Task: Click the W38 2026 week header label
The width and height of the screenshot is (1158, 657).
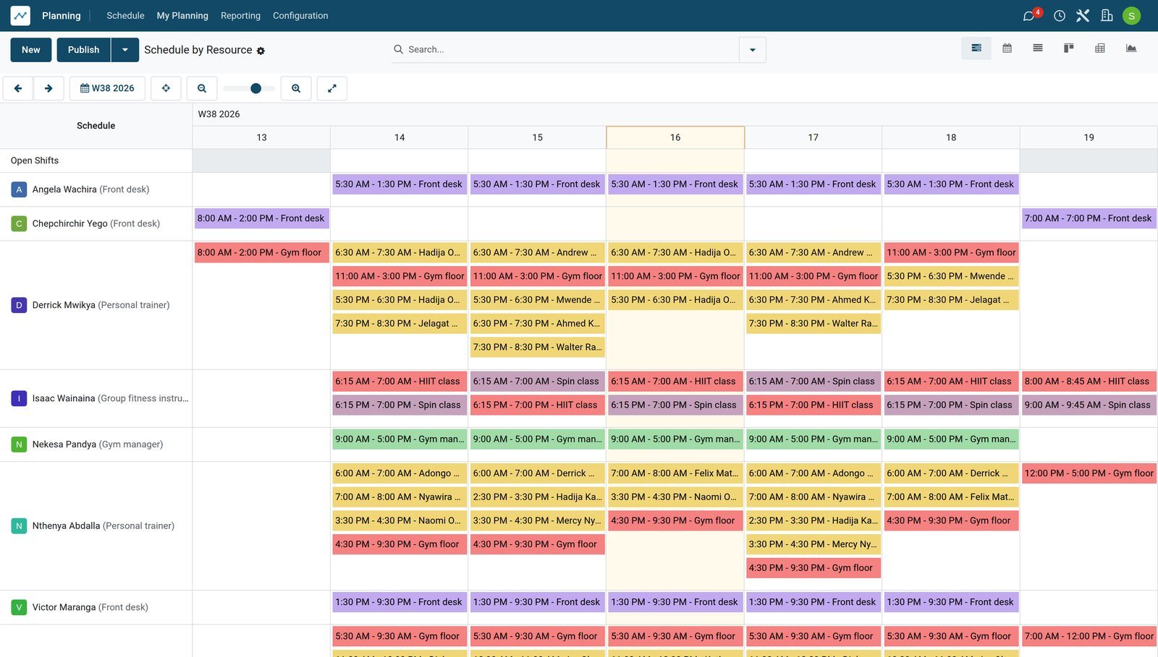Action: 219,114
